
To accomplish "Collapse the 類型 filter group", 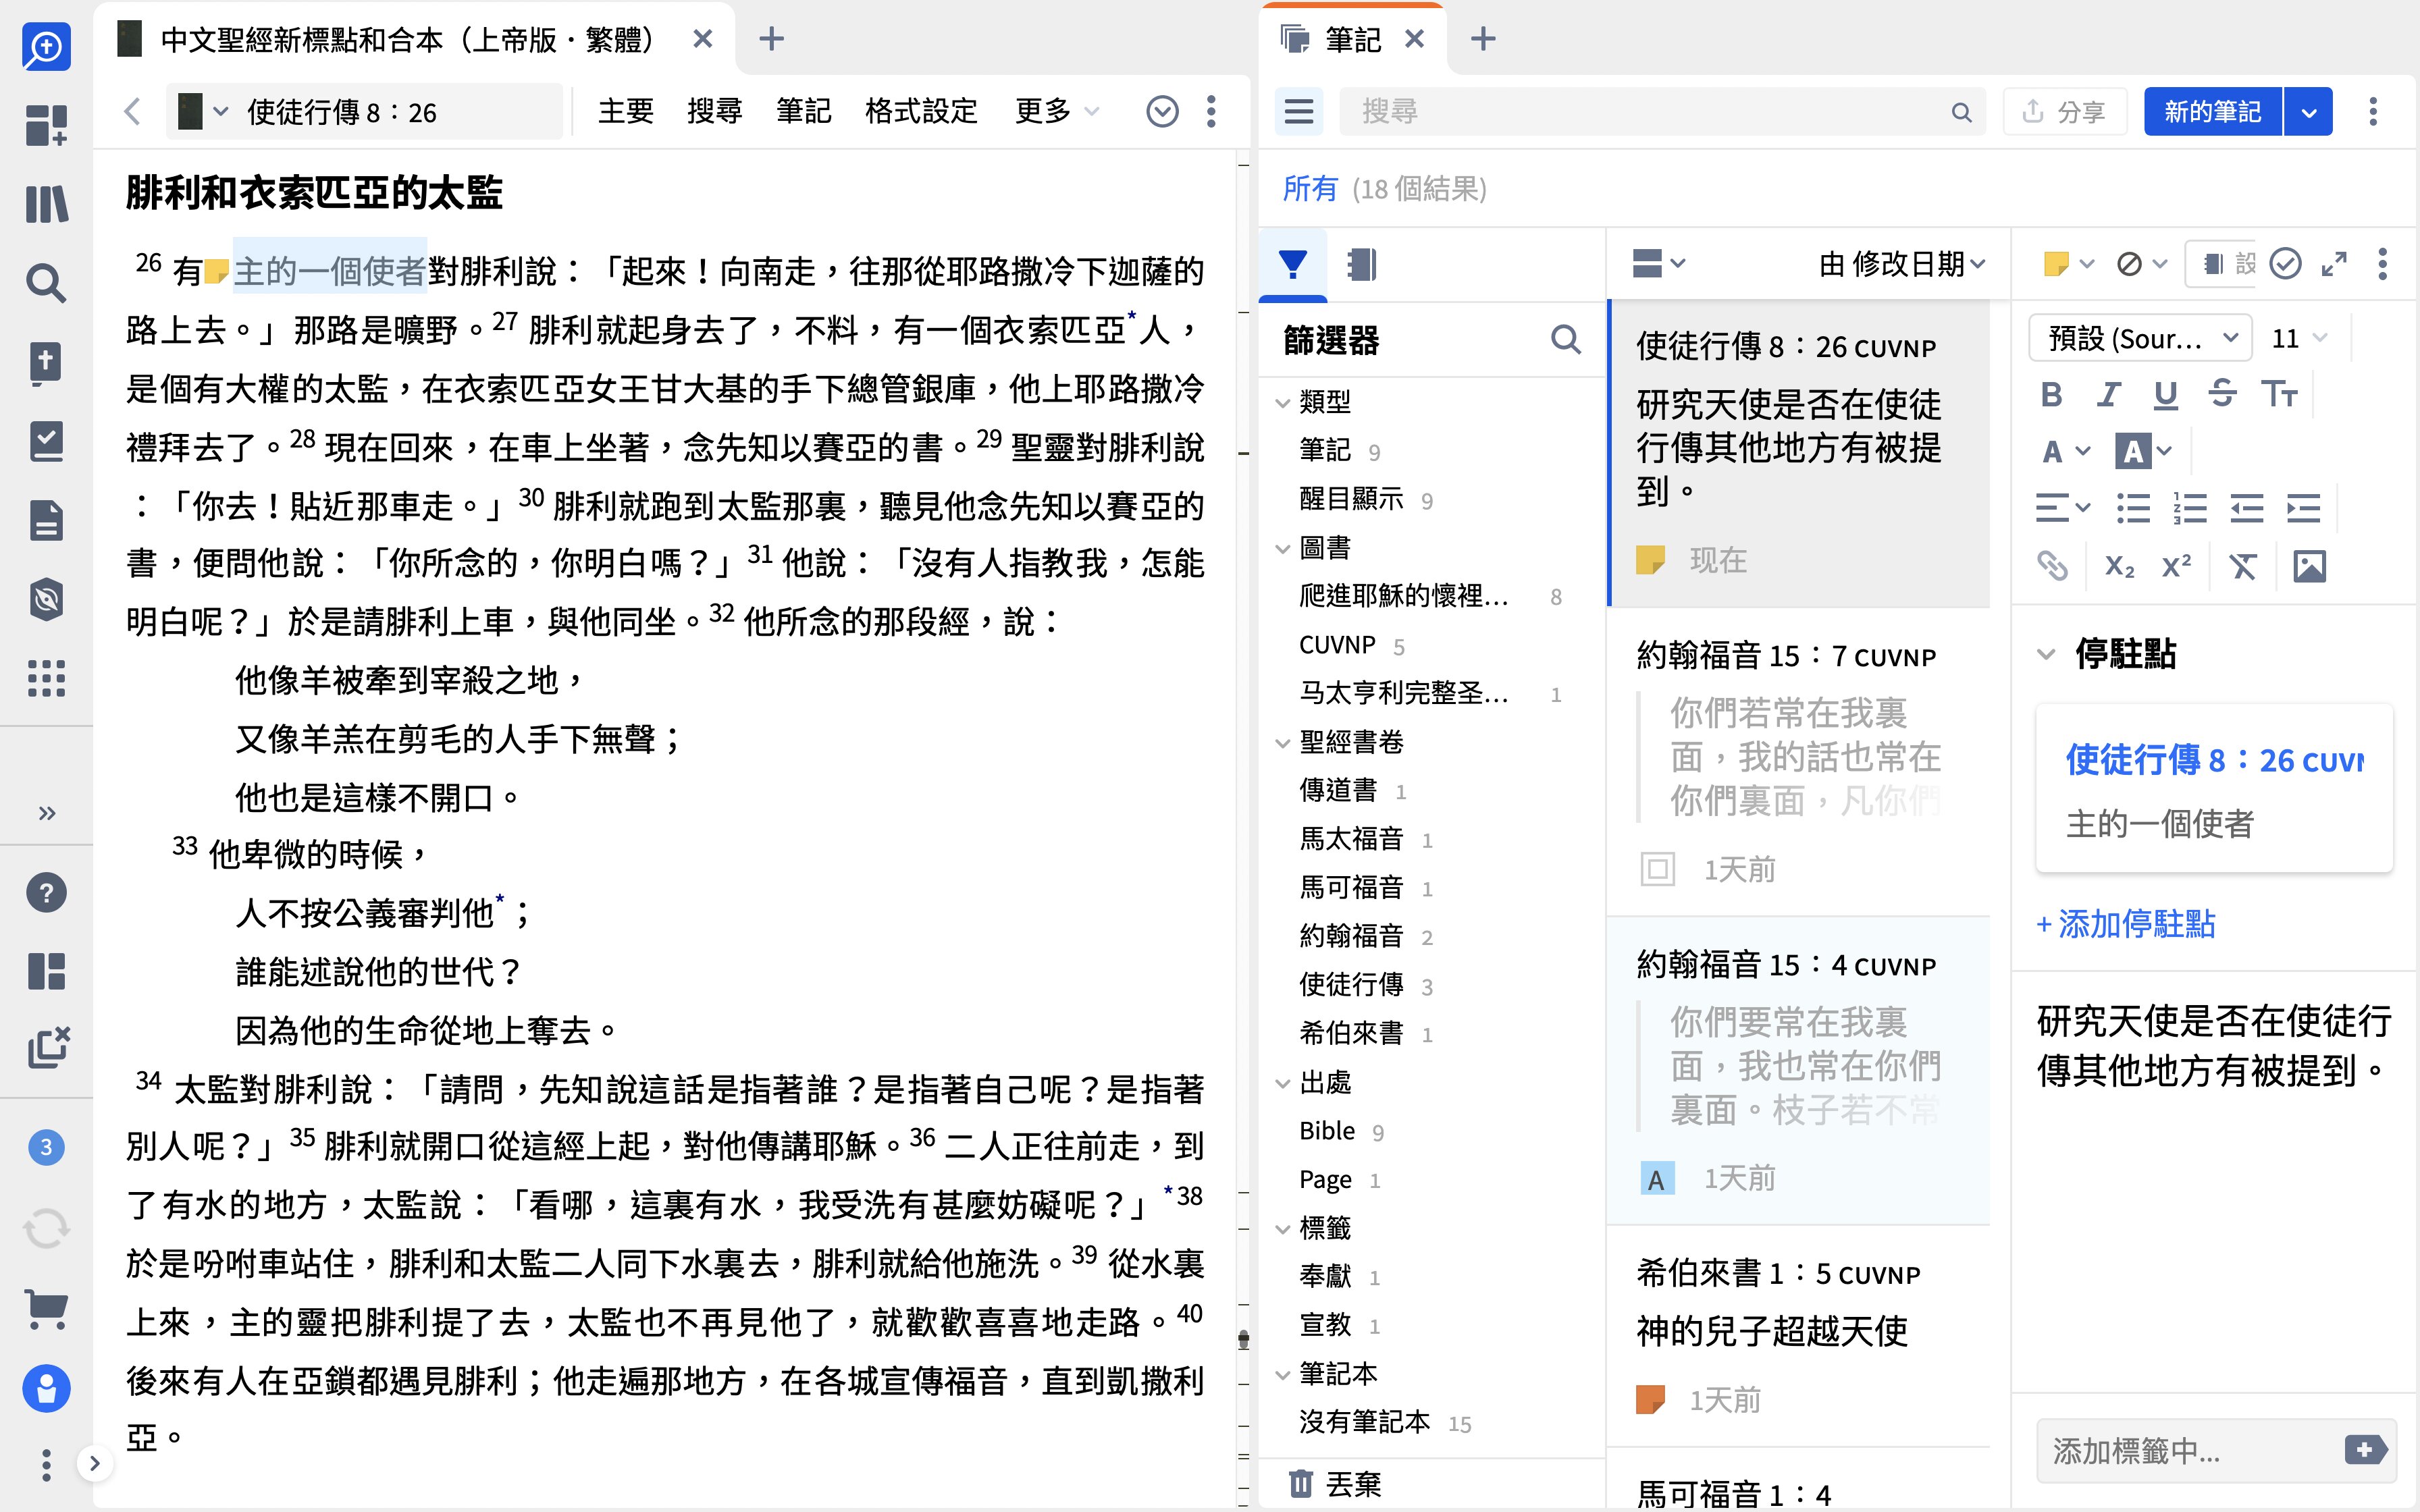I will coord(1283,403).
